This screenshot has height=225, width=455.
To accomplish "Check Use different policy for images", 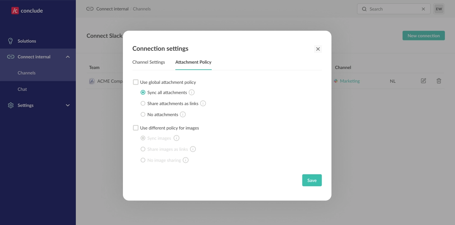I will click(136, 128).
